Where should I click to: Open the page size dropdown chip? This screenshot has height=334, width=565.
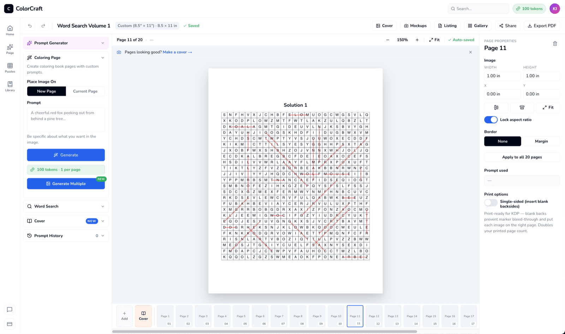(147, 26)
